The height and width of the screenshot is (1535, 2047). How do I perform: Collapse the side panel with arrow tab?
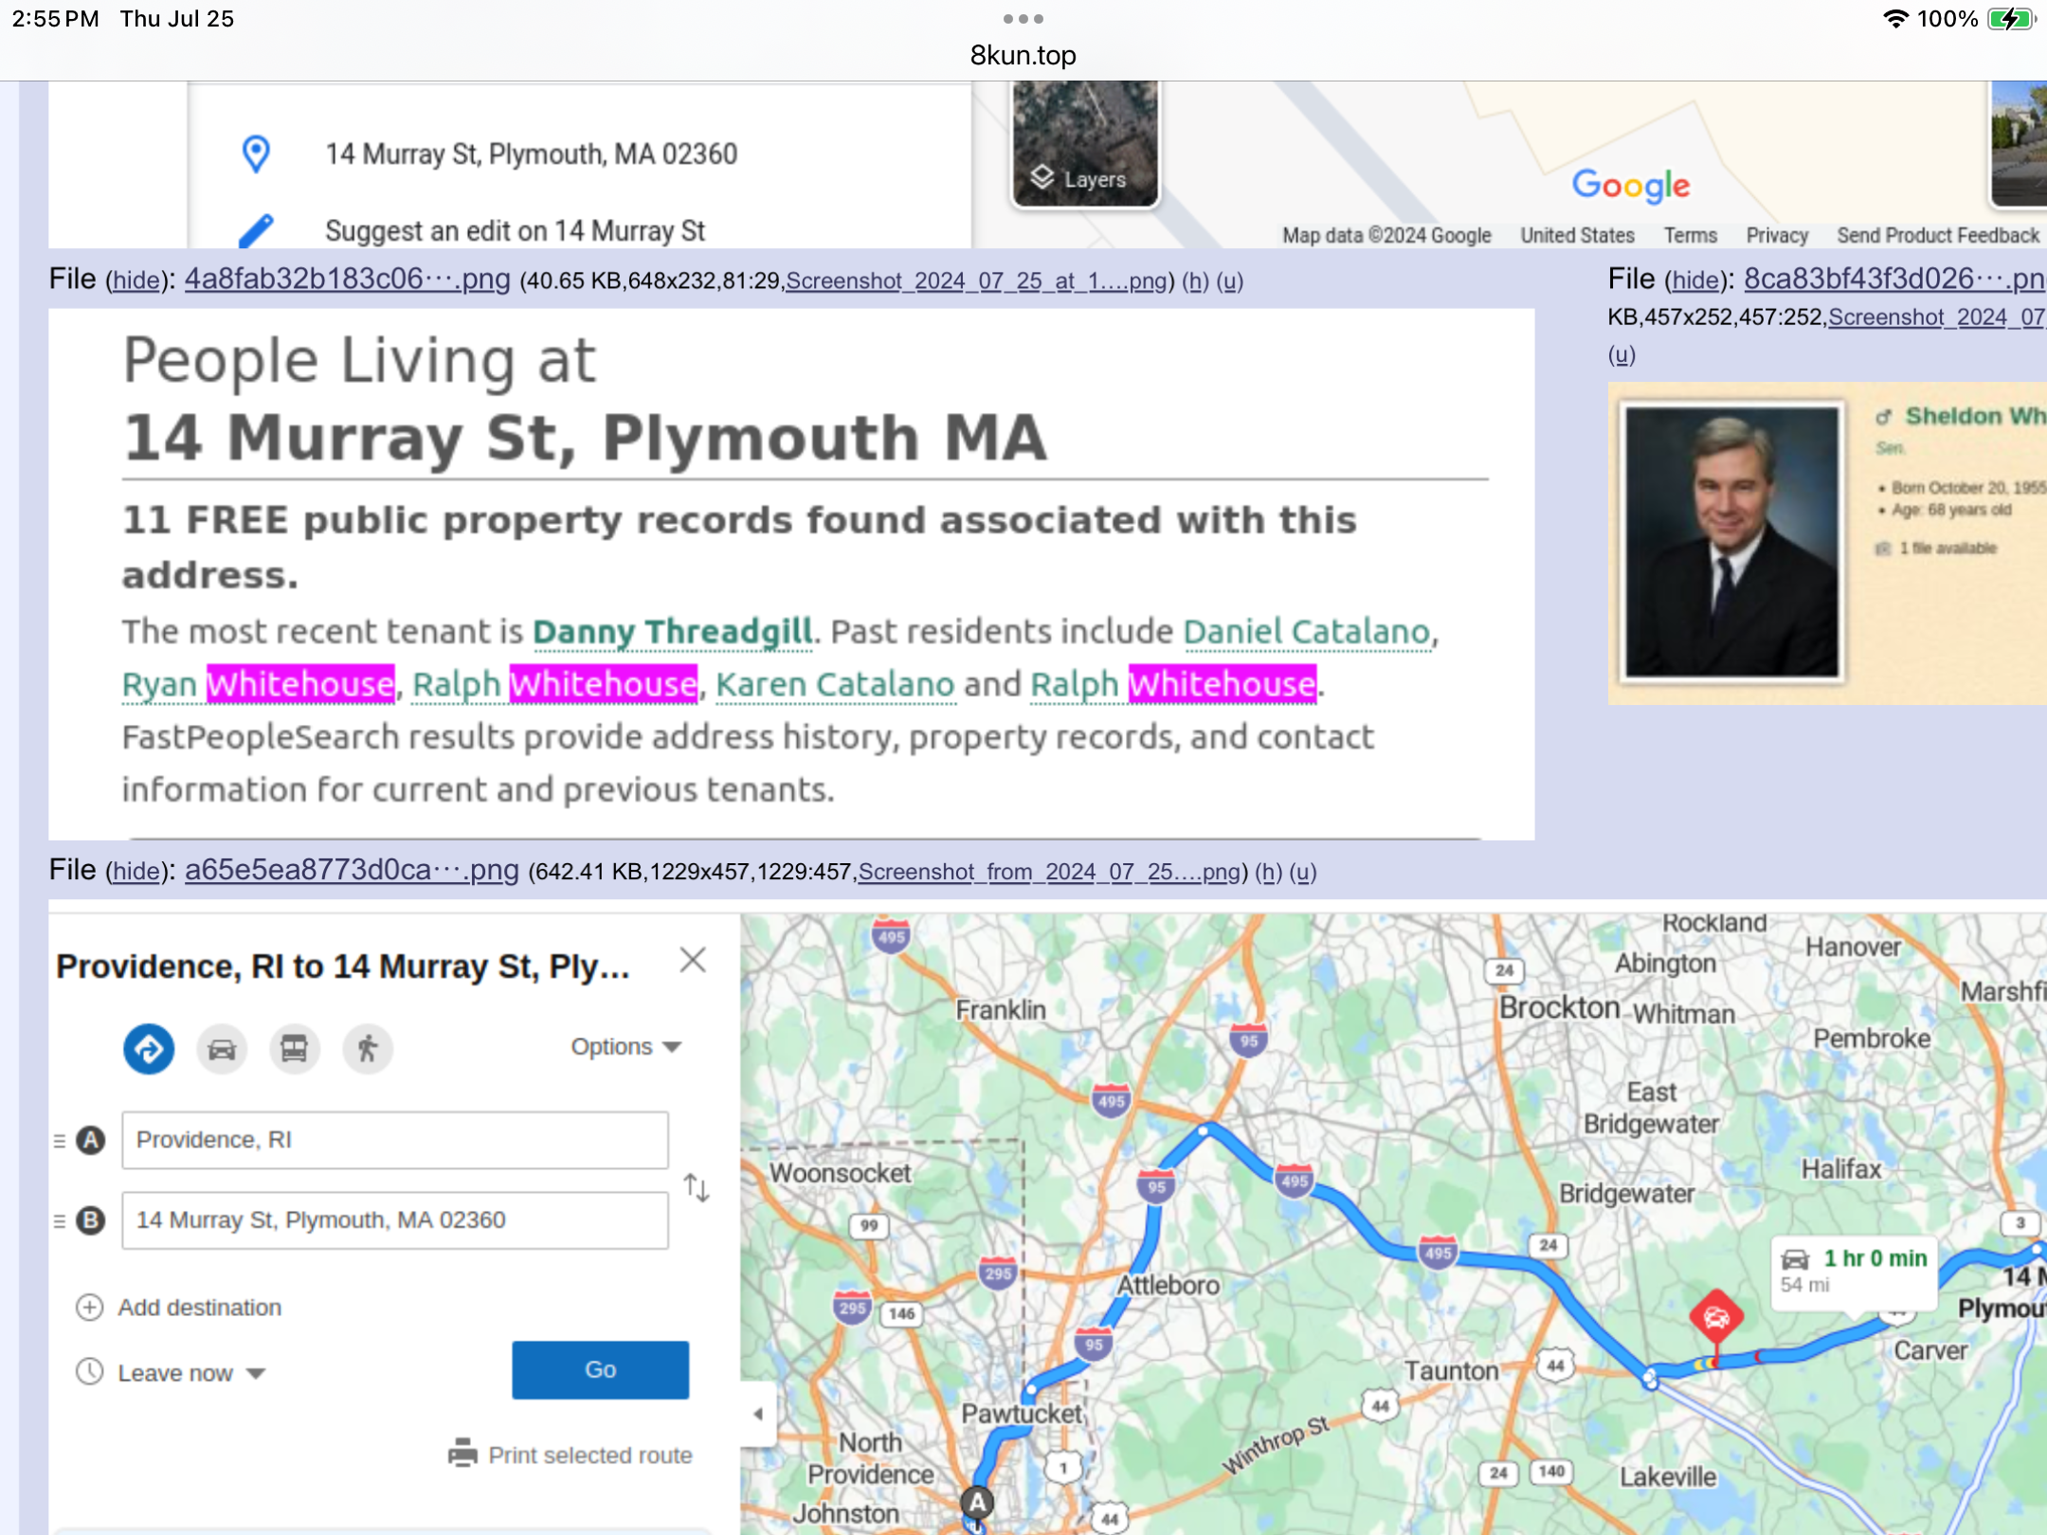(x=758, y=1414)
